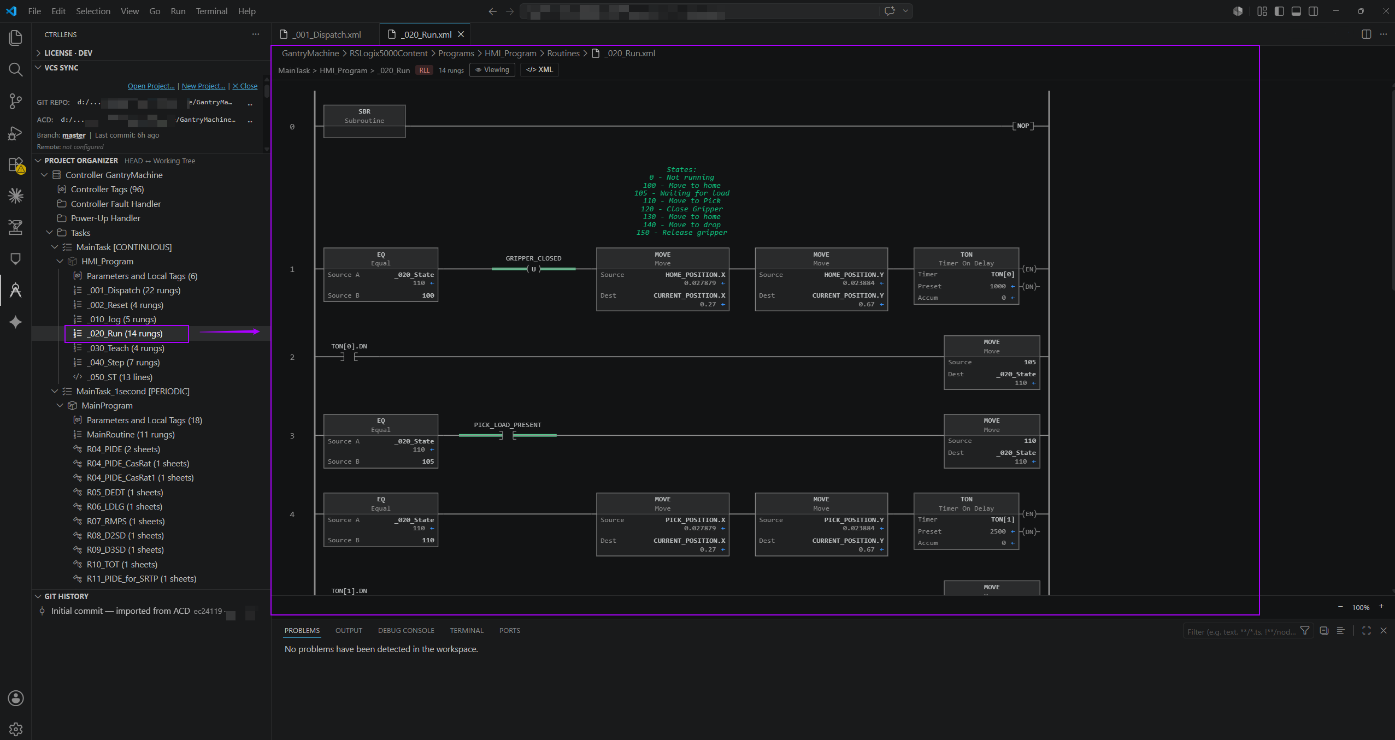Browse ACD path ellipsis button
The width and height of the screenshot is (1395, 740).
(250, 120)
